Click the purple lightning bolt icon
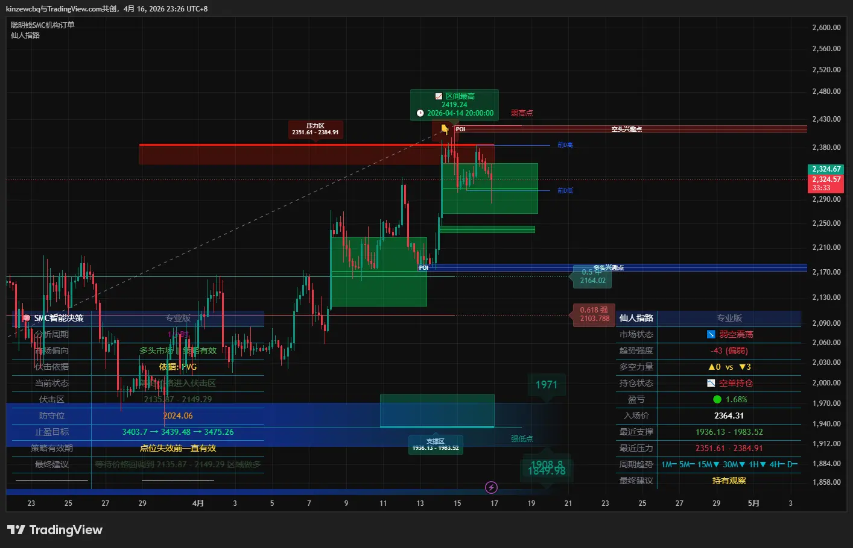Screen dimensions: 853x548 pyautogui.click(x=492, y=487)
